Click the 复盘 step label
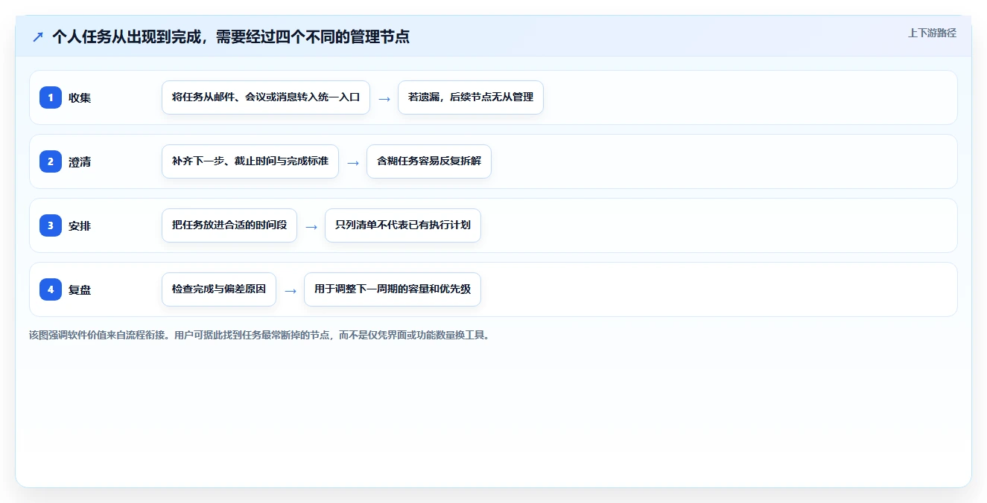This screenshot has height=503, width=987. click(80, 289)
